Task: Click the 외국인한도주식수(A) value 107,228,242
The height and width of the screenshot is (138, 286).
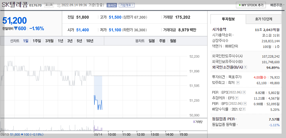Action: (x=271, y=56)
